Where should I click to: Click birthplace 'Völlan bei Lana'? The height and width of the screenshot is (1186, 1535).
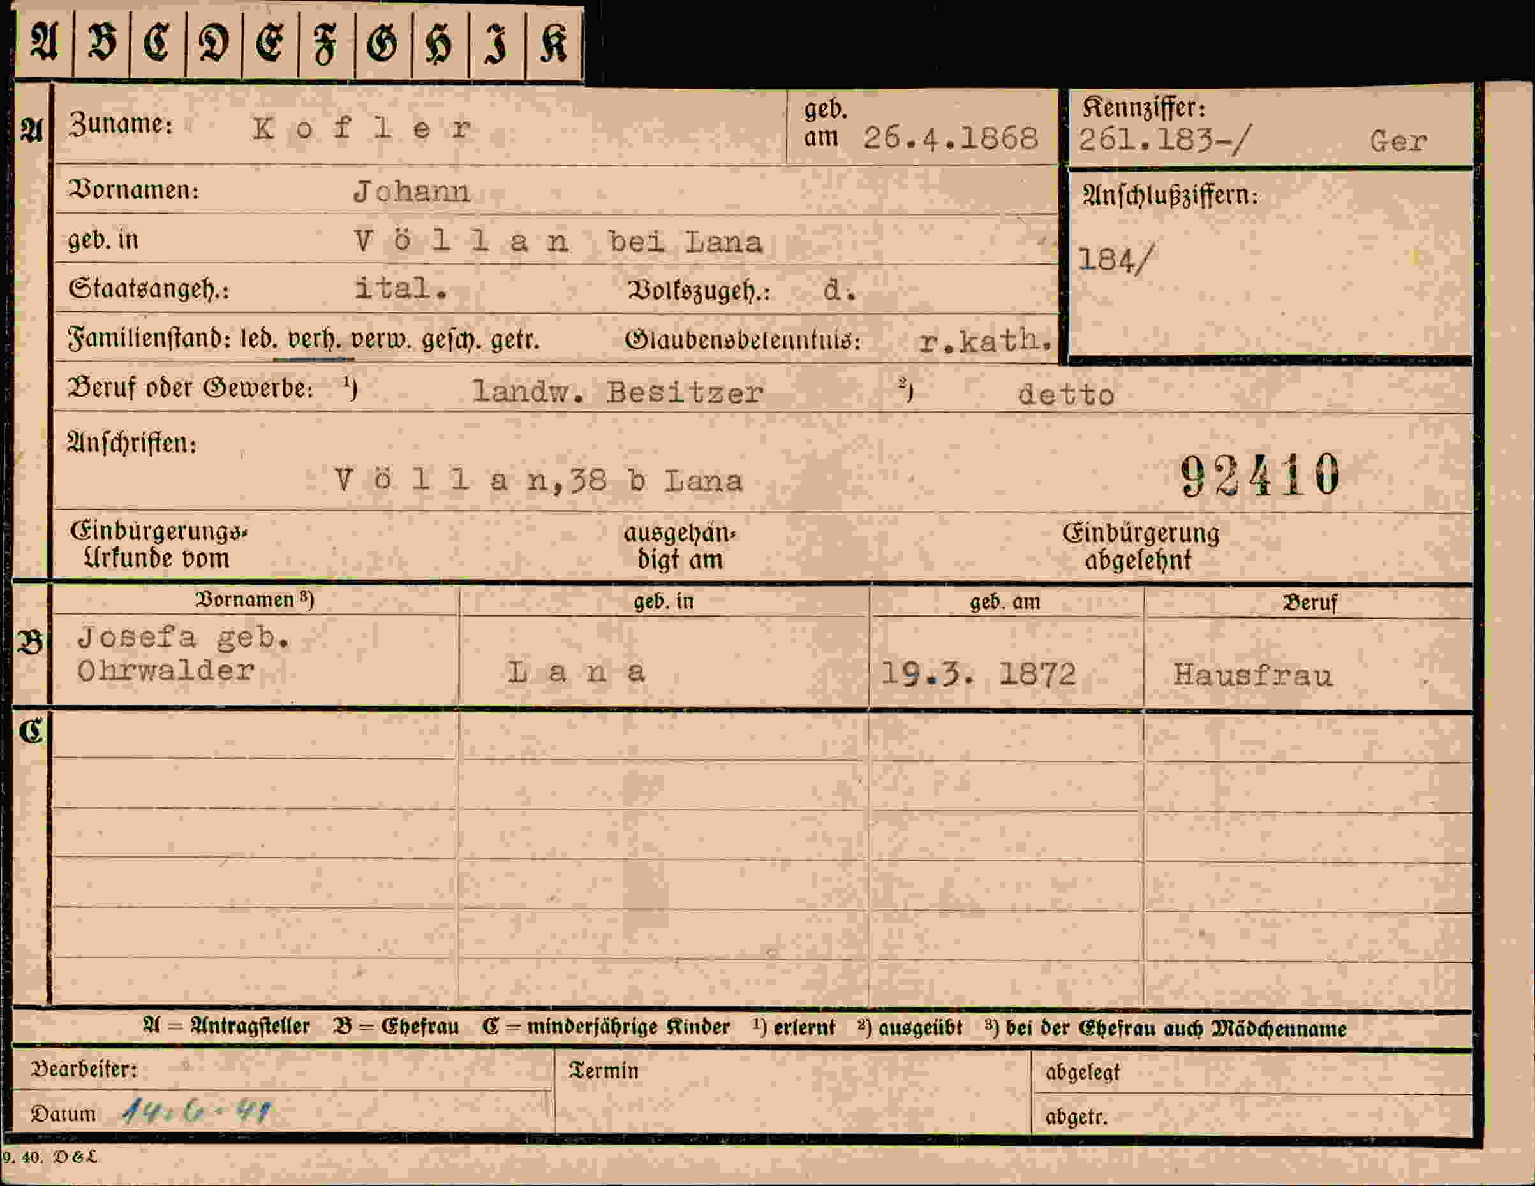click(x=558, y=242)
